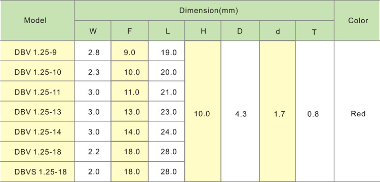Select the W column header
380x182 pixels.
pos(93,31)
